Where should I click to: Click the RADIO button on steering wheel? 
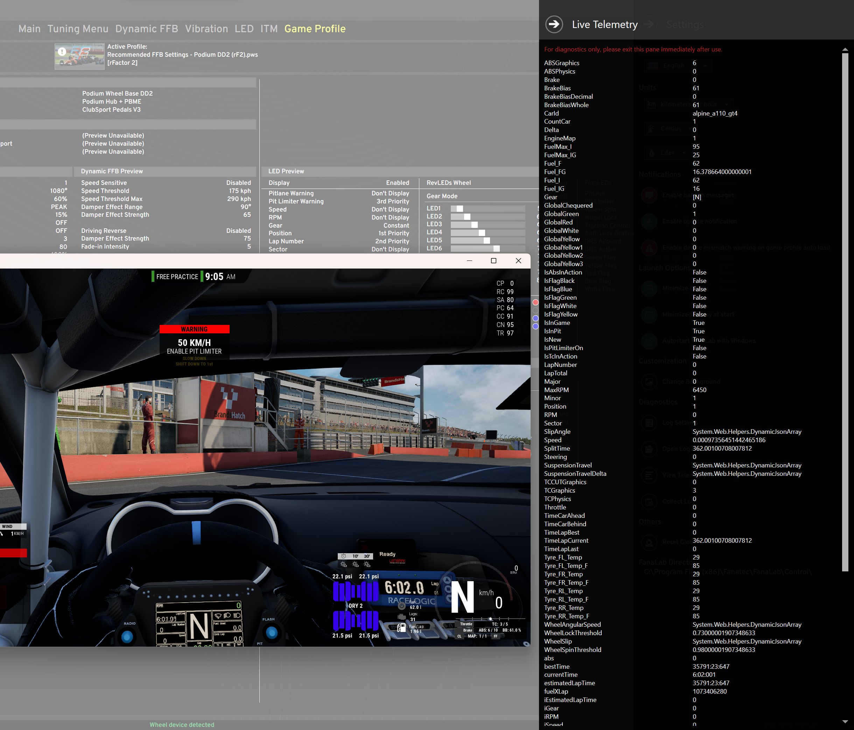pyautogui.click(x=127, y=637)
